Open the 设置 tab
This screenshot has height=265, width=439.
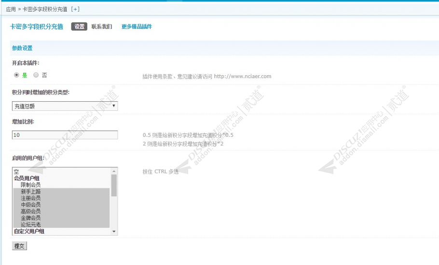pyautogui.click(x=79, y=26)
